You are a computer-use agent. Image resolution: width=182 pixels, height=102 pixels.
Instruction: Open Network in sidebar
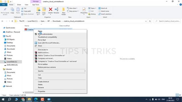[9, 86]
